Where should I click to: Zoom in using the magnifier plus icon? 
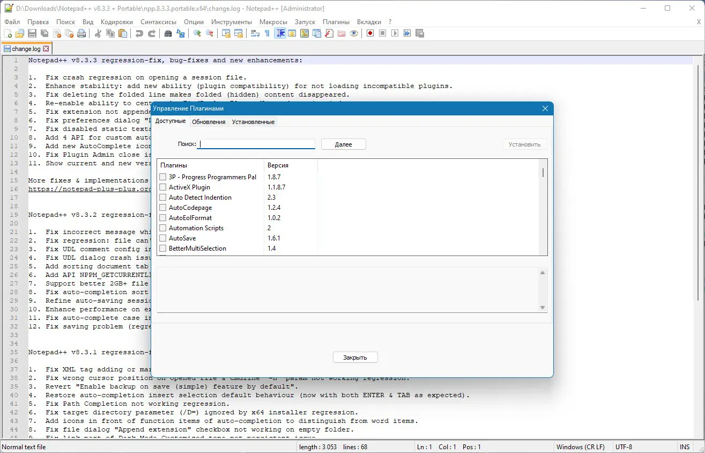(x=197, y=33)
